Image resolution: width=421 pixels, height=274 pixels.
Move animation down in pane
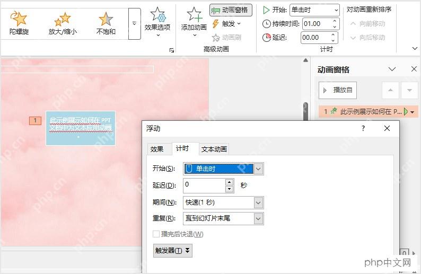pyautogui.click(x=409, y=90)
